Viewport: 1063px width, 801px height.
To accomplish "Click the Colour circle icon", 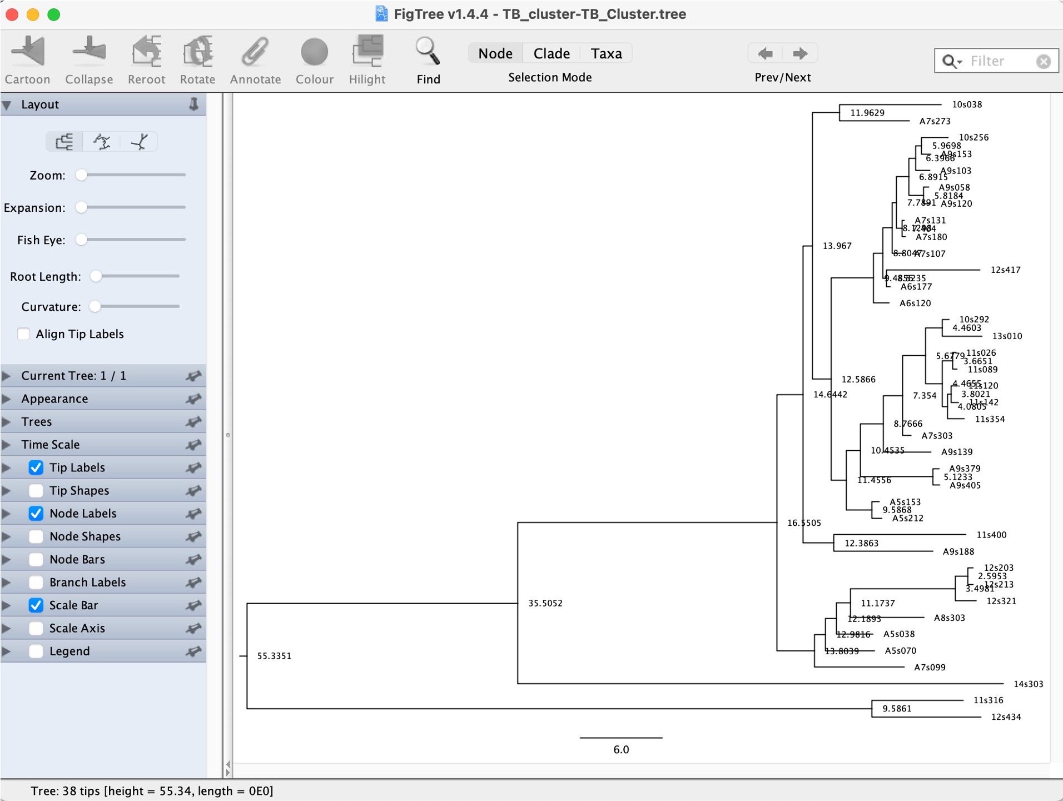I will 314,52.
